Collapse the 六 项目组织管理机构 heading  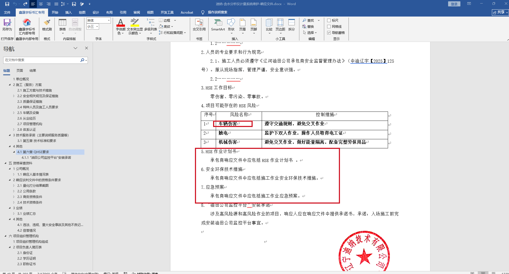coord(6,236)
